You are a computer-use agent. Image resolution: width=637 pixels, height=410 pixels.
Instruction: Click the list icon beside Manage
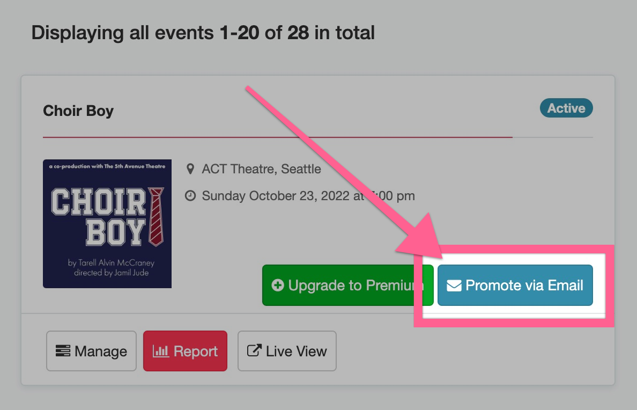coord(63,350)
